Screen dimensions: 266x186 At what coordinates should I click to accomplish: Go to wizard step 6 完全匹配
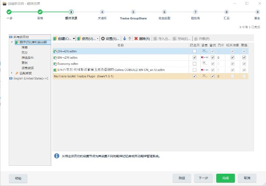164,12
